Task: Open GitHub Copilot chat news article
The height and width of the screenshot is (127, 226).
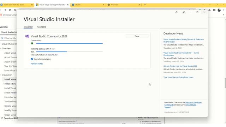Action: [x=180, y=66]
